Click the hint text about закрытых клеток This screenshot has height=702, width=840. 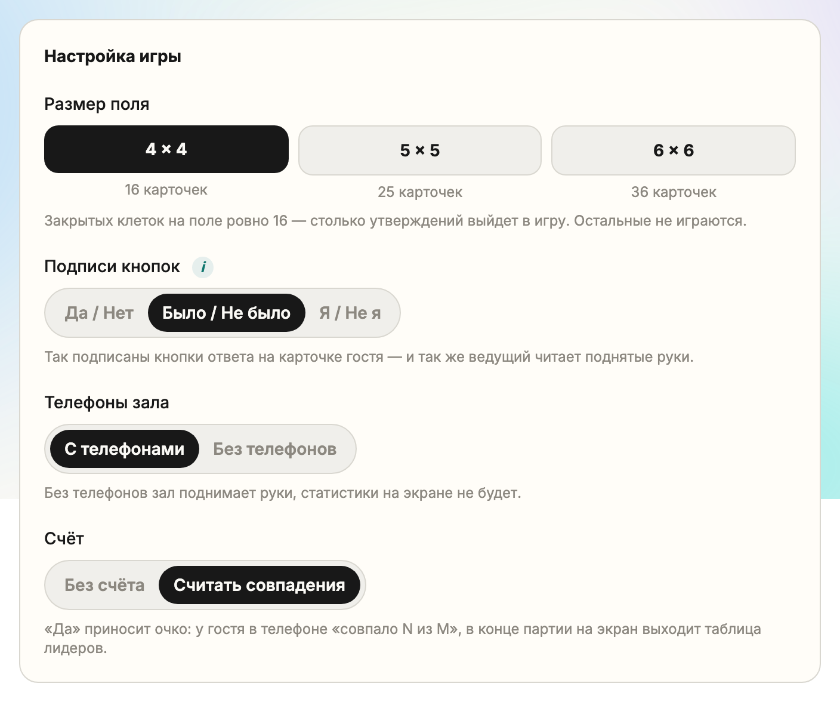click(396, 221)
